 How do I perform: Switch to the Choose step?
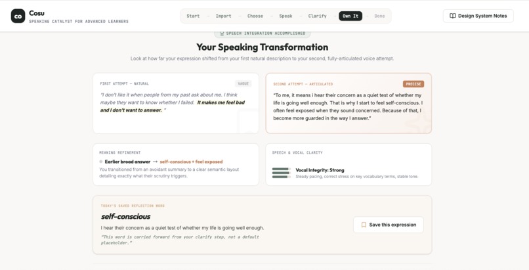tap(255, 16)
